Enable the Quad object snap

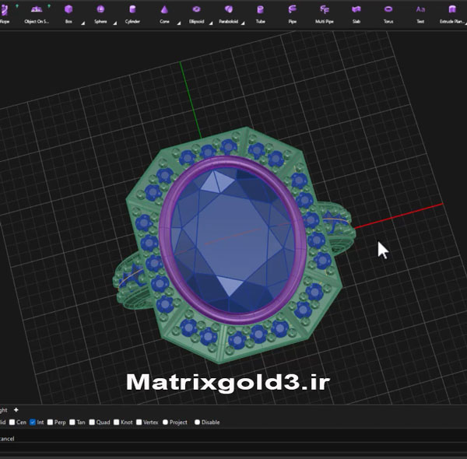point(92,422)
